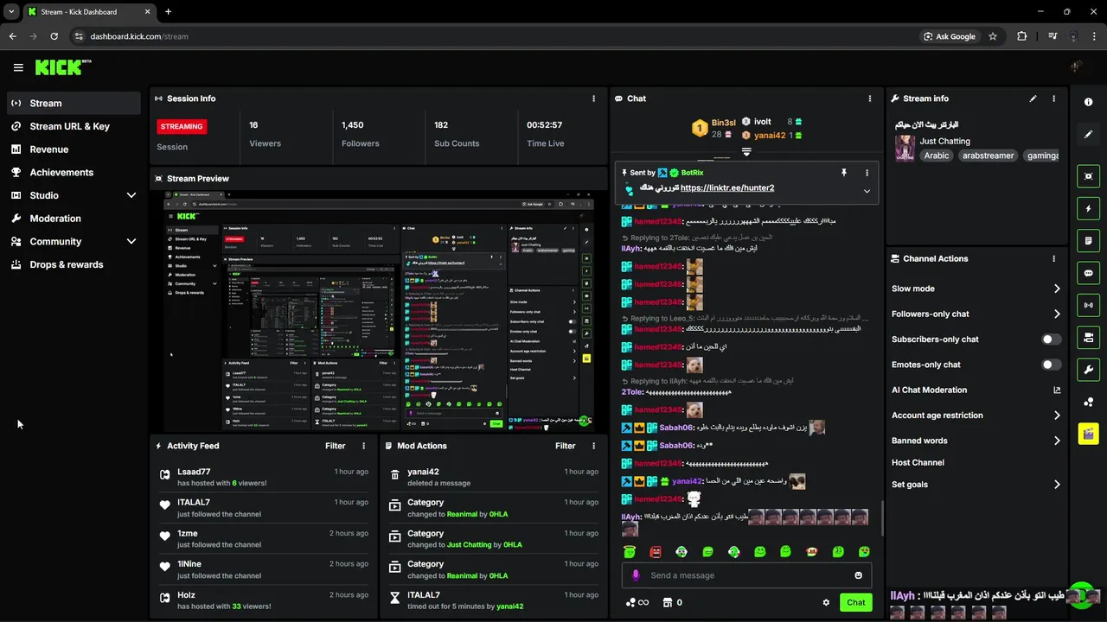Open AI Chat Moderation external link
1107x622 pixels.
click(x=1057, y=390)
